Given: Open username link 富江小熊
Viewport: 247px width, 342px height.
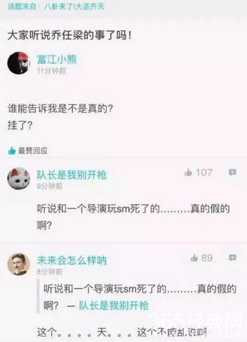Looking at the screenshot, I should pyautogui.click(x=57, y=59).
